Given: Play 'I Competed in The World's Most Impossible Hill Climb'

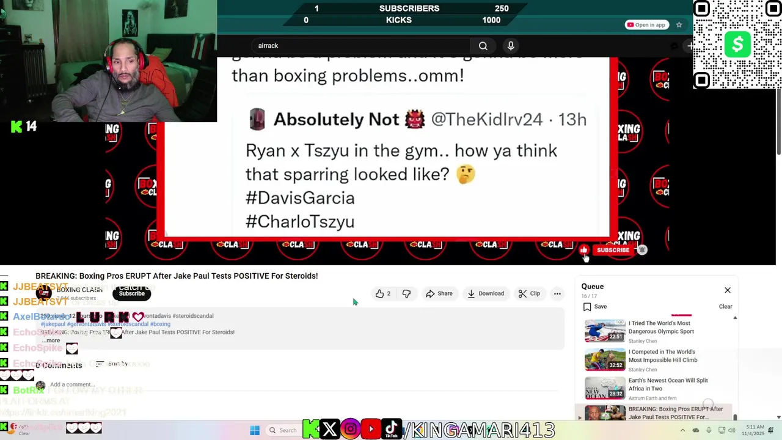Looking at the screenshot, I should pyautogui.click(x=657, y=360).
